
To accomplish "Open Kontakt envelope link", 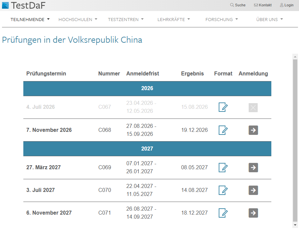I will 263,5.
